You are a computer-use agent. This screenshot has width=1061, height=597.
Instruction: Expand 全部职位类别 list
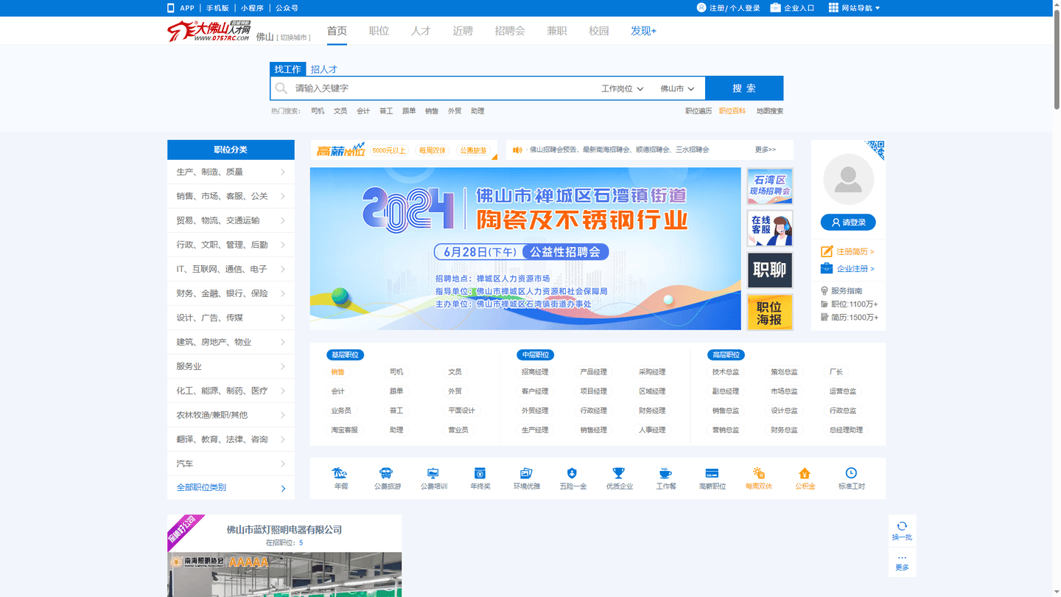pos(231,488)
